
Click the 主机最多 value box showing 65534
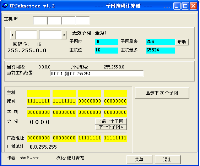coord(161,50)
